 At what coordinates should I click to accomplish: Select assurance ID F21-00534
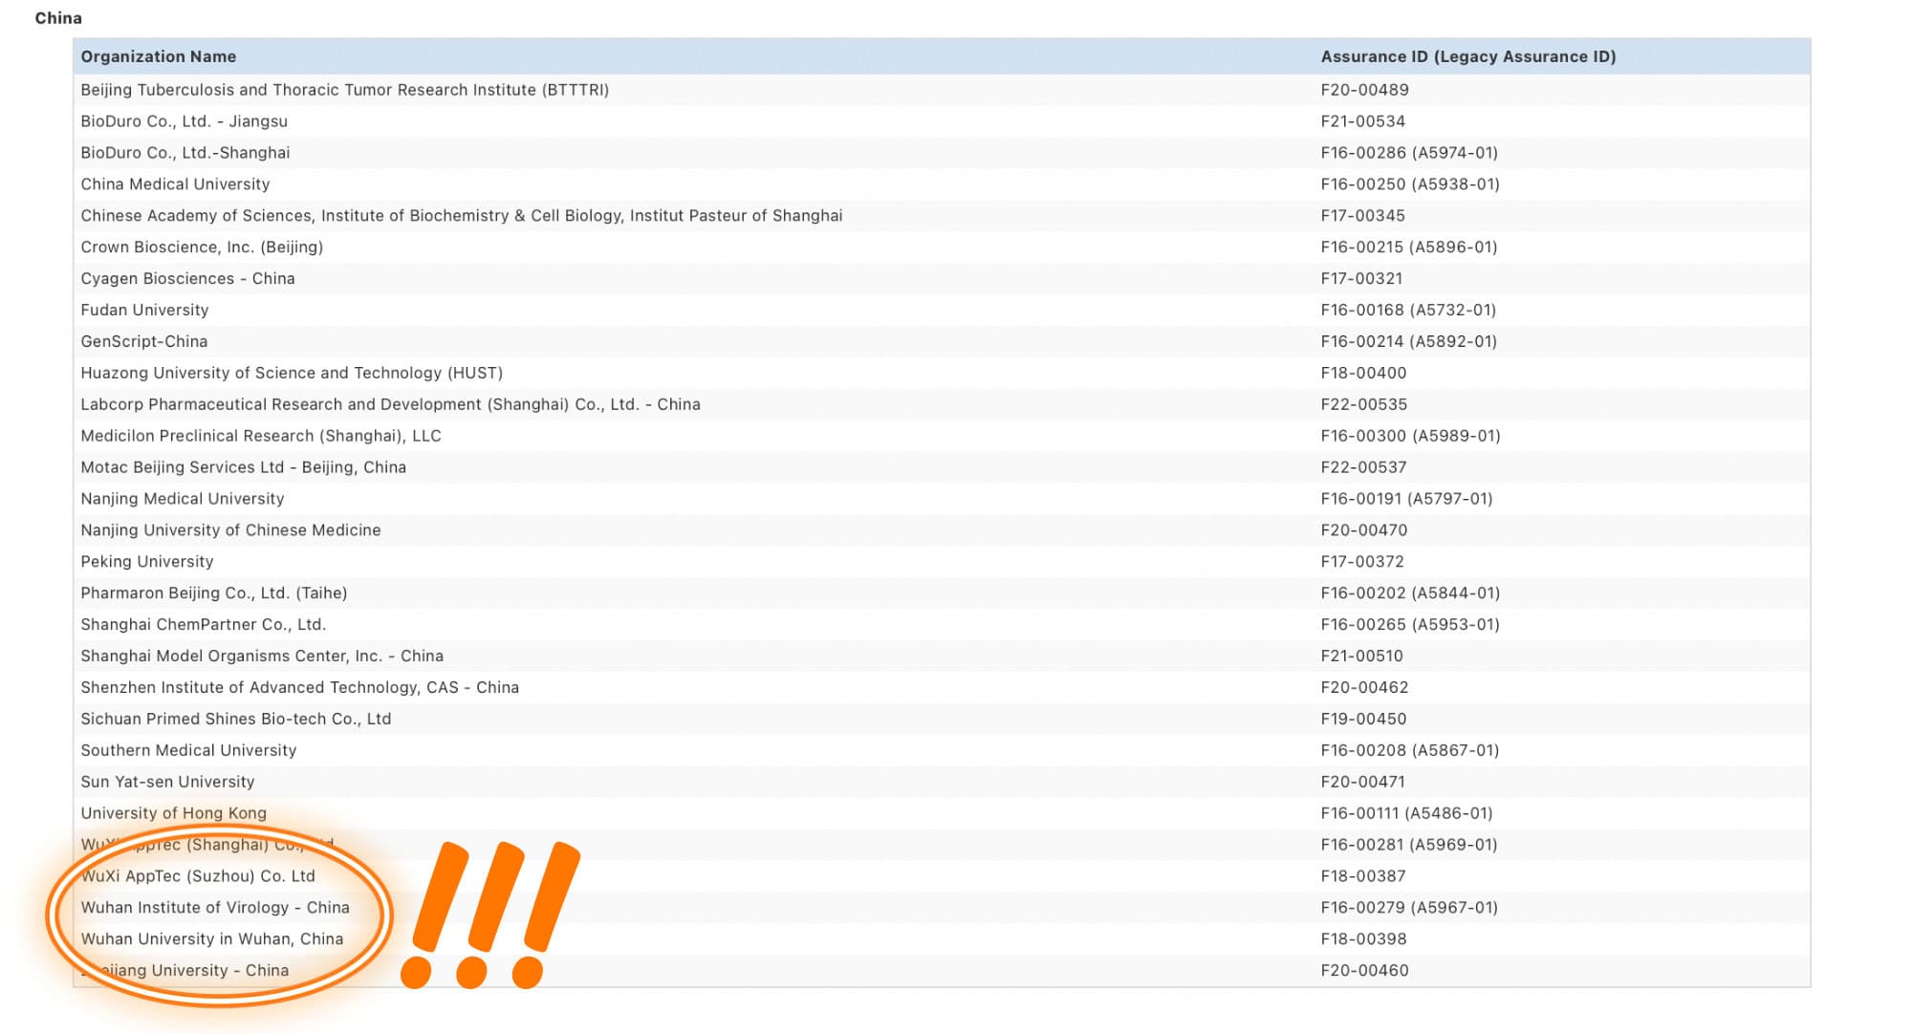point(1362,121)
